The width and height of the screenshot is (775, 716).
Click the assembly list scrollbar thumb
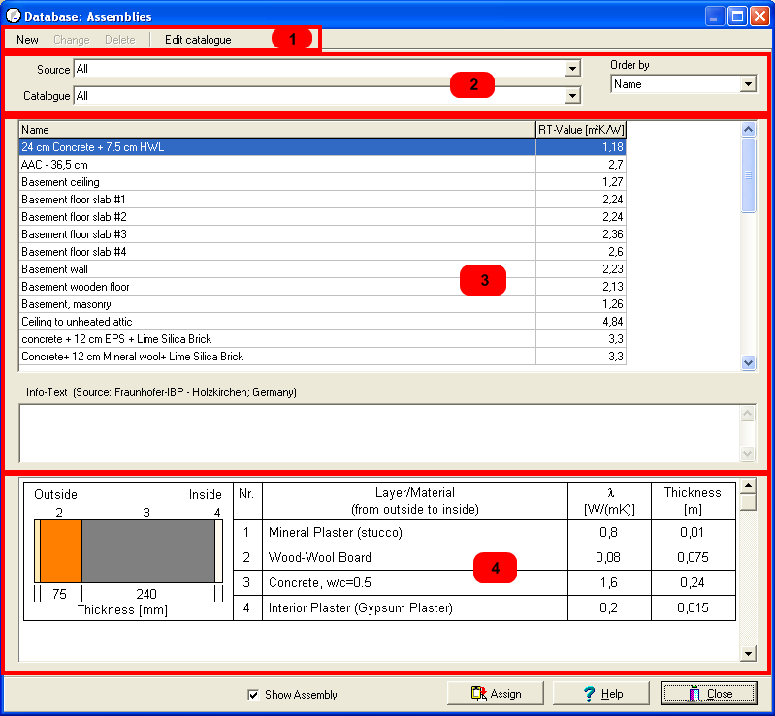point(748,175)
